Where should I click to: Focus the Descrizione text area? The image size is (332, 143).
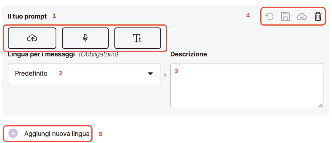247,85
